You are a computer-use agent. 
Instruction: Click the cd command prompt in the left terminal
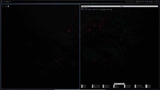pos(5,6)
